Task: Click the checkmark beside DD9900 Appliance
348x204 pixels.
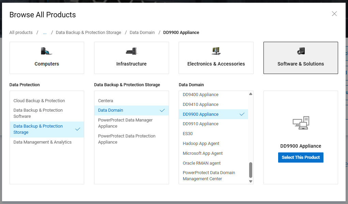Action: pyautogui.click(x=242, y=114)
